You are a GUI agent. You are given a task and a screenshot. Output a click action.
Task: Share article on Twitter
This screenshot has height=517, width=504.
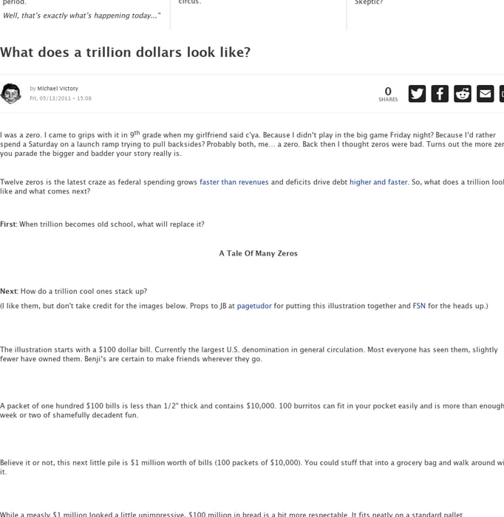tap(417, 94)
